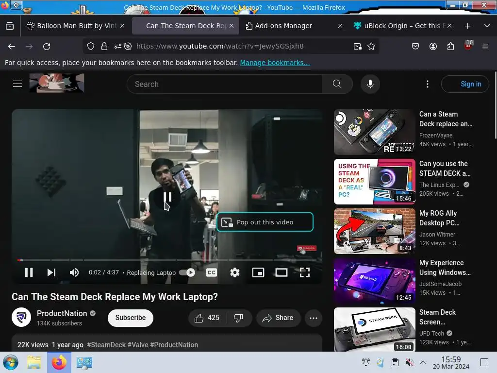This screenshot has height=373, width=497.
Task: Open the folder icon in the taskbar
Action: click(34, 362)
